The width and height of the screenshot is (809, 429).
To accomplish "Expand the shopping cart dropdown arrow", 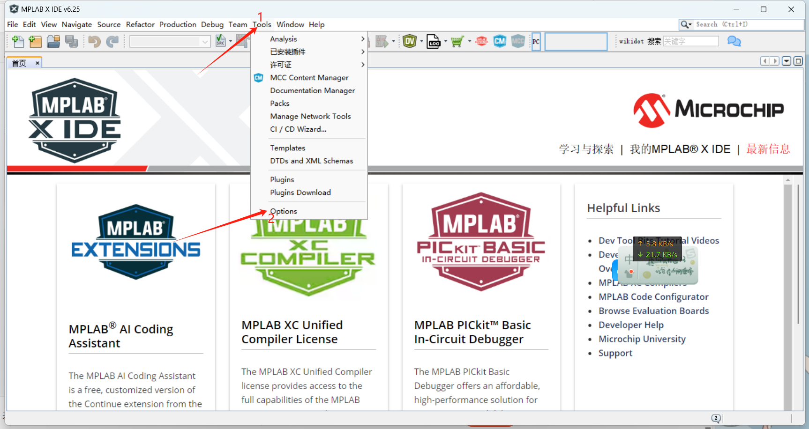I will 469,41.
